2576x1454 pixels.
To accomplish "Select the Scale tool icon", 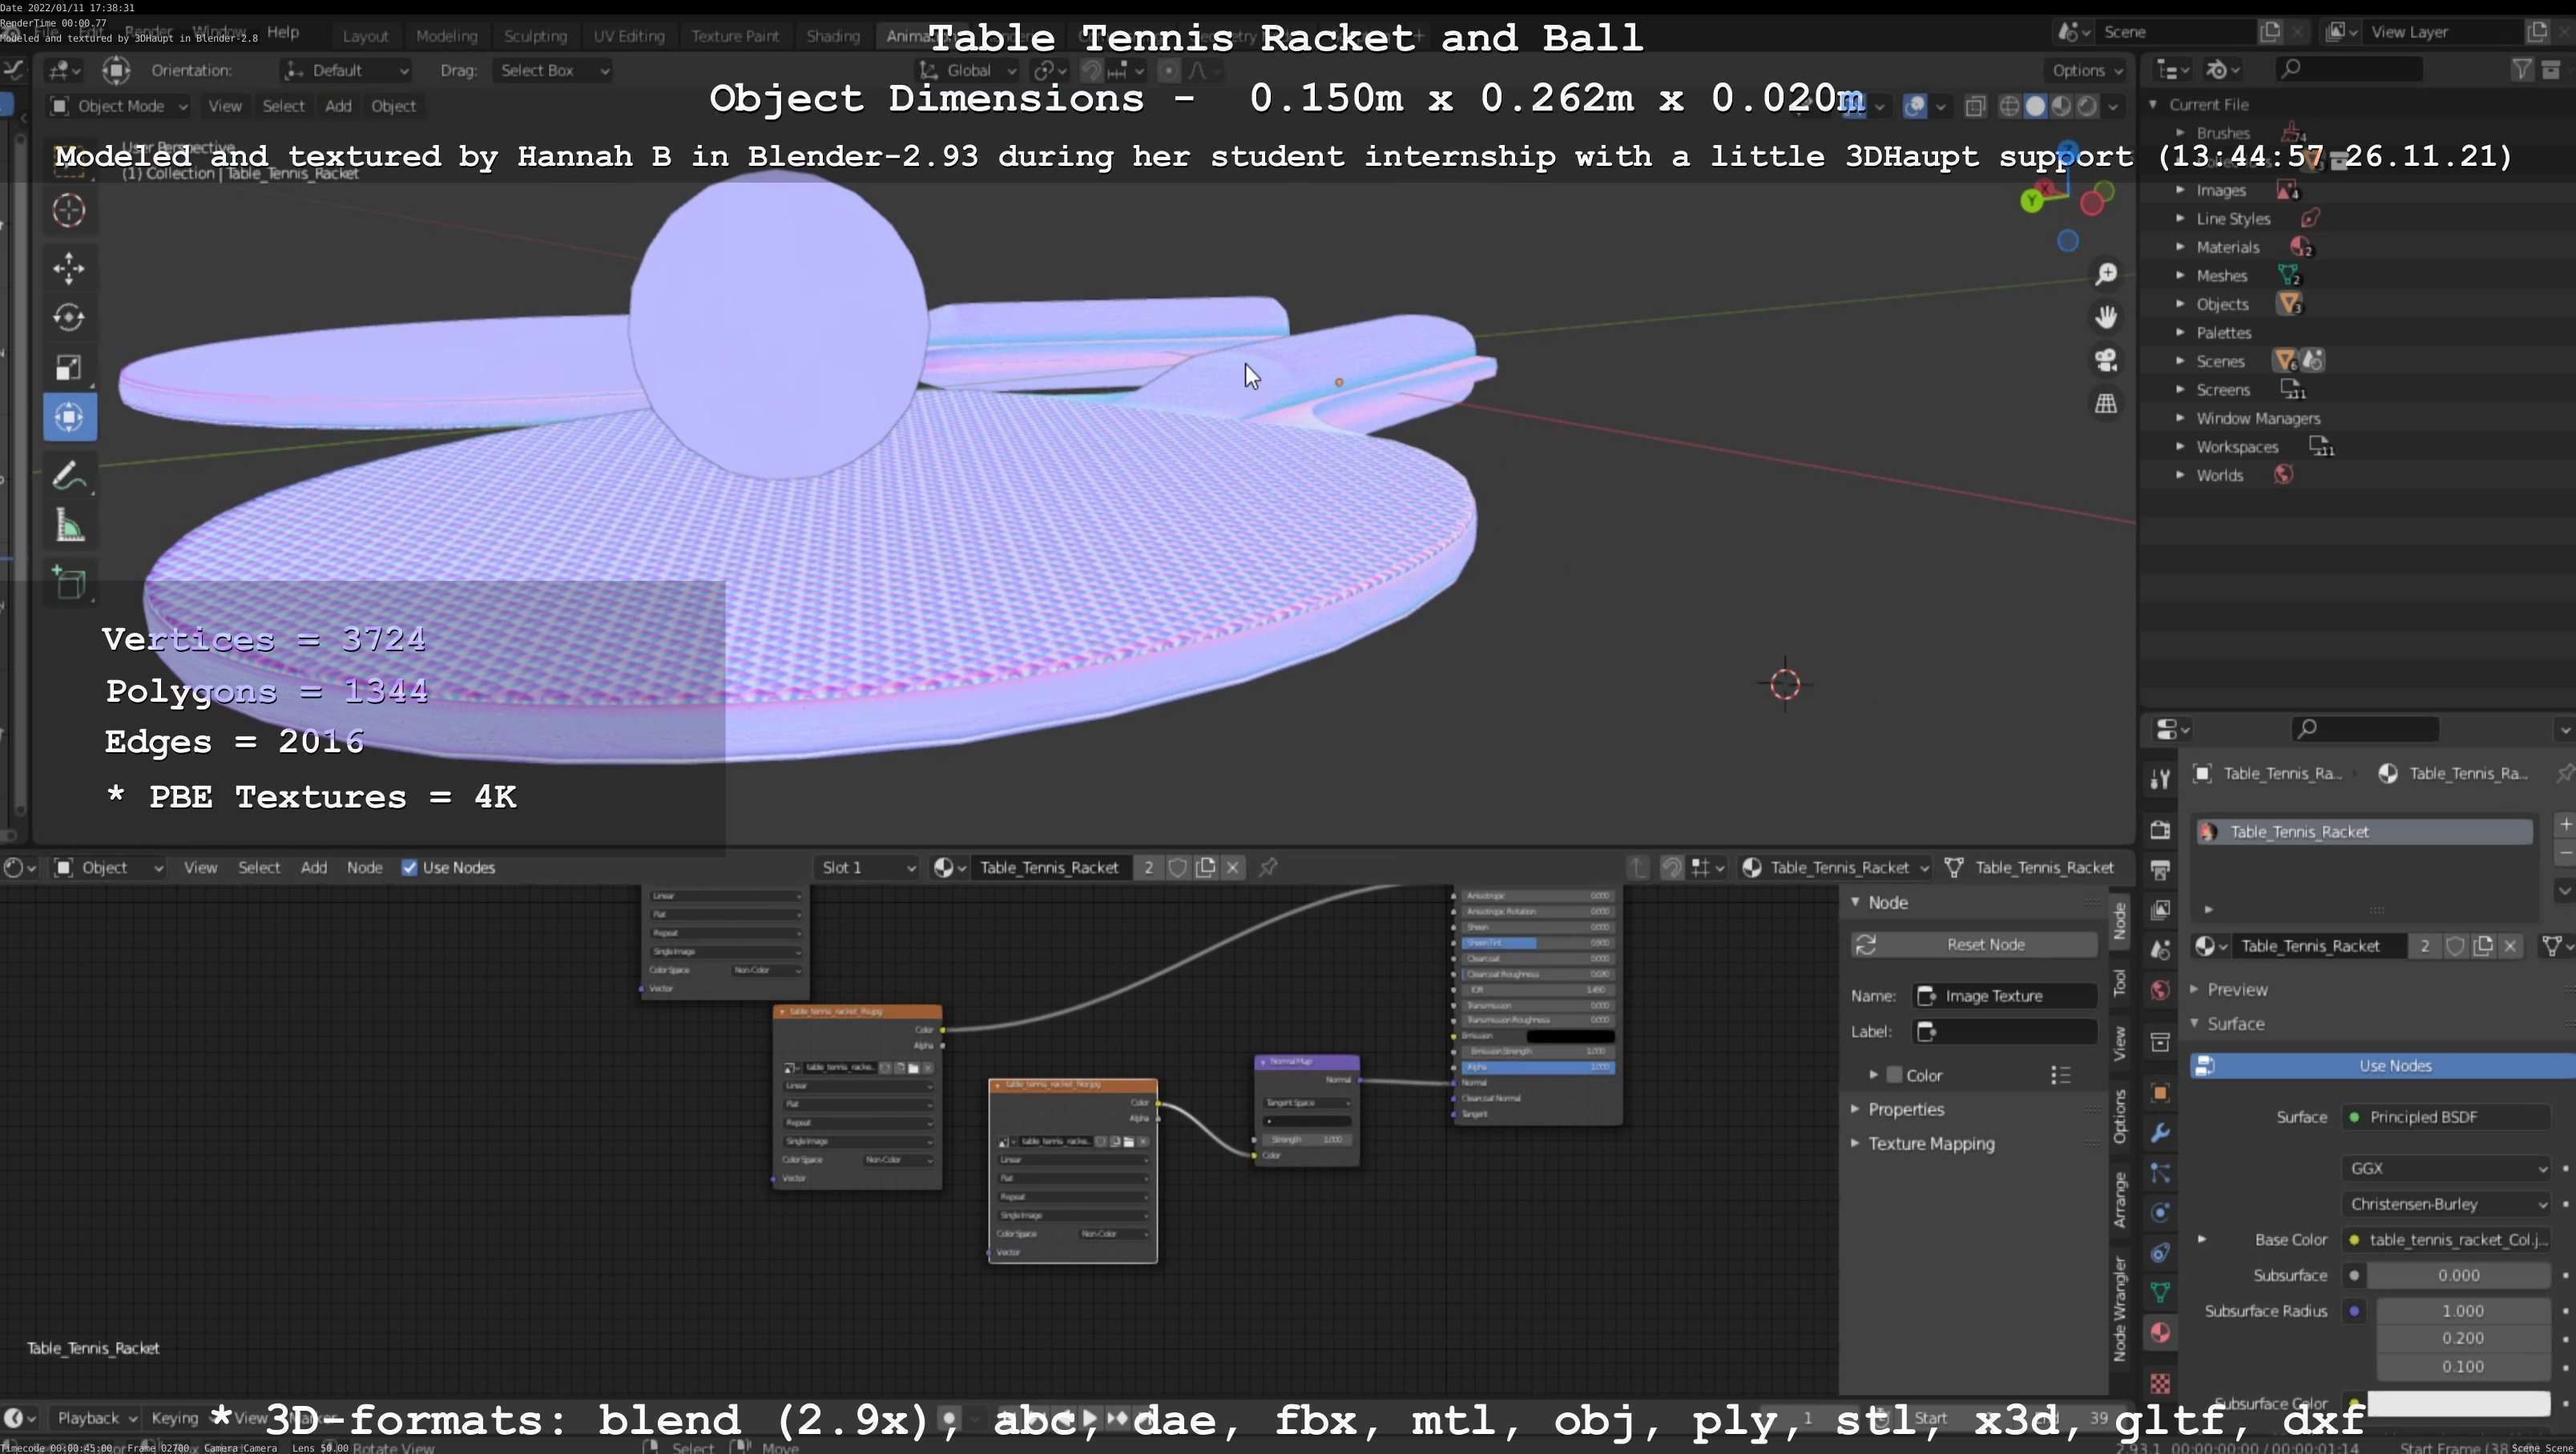I will [68, 367].
